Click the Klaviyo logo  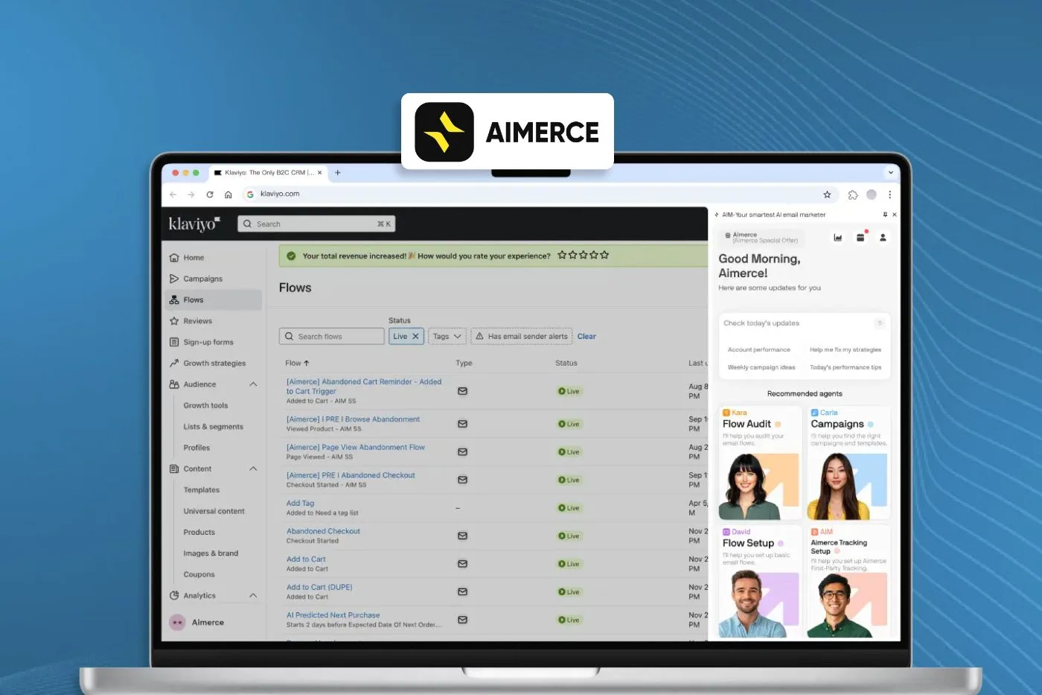194,223
